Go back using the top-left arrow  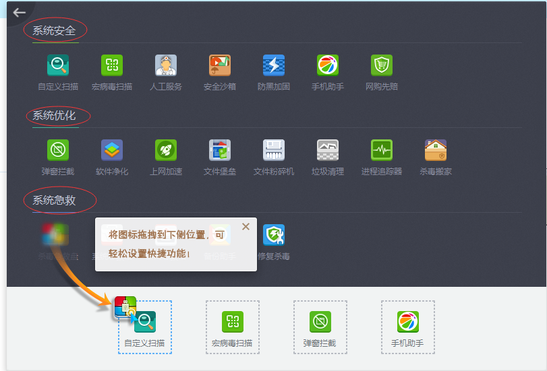pyautogui.click(x=19, y=13)
